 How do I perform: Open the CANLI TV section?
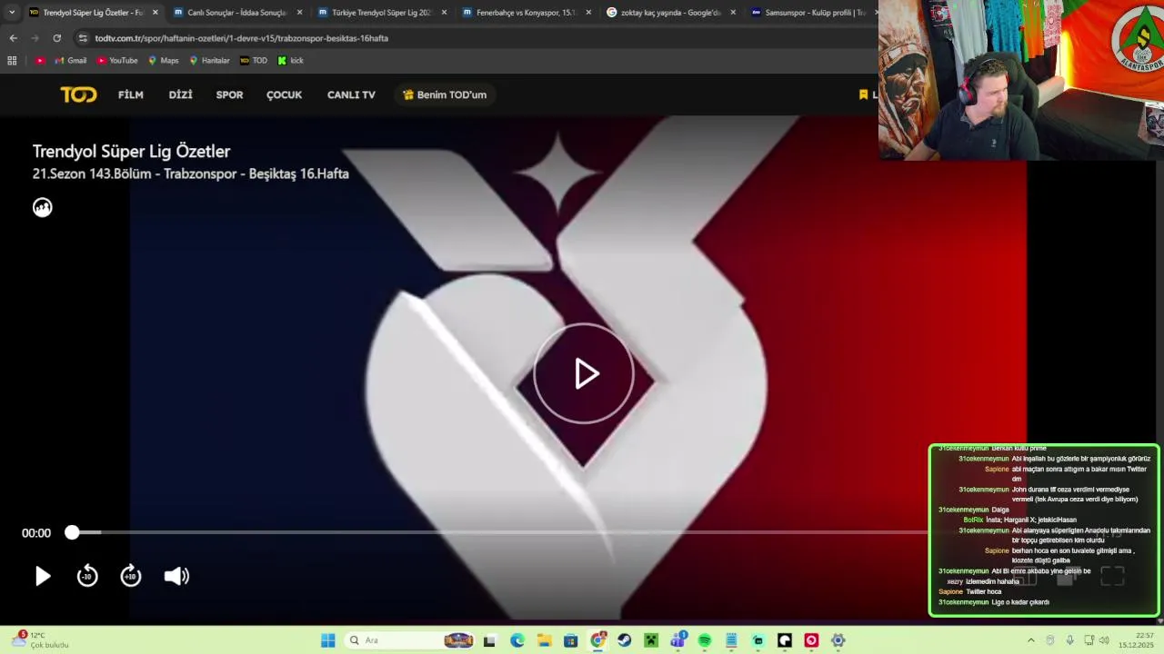coord(351,94)
